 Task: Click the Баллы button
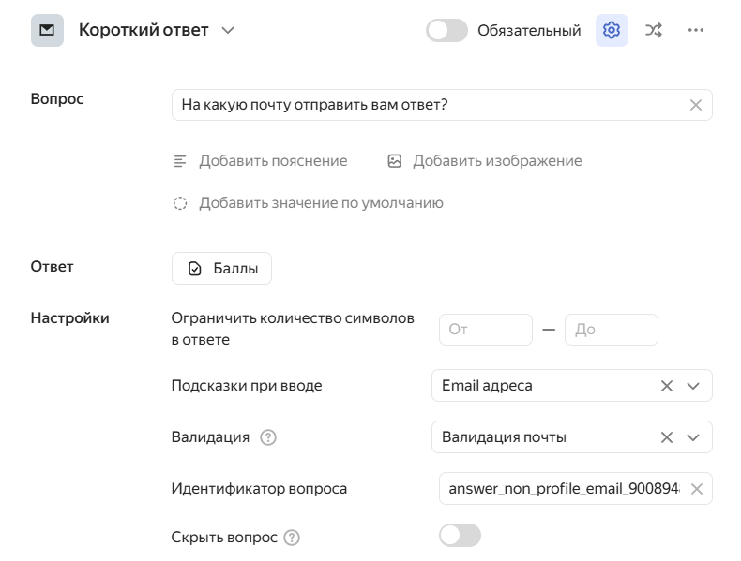(221, 268)
